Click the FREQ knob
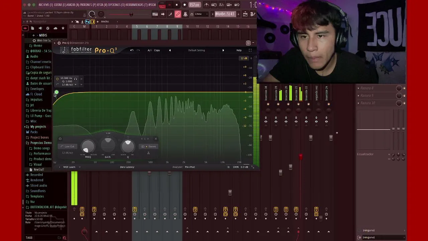 click(88, 146)
